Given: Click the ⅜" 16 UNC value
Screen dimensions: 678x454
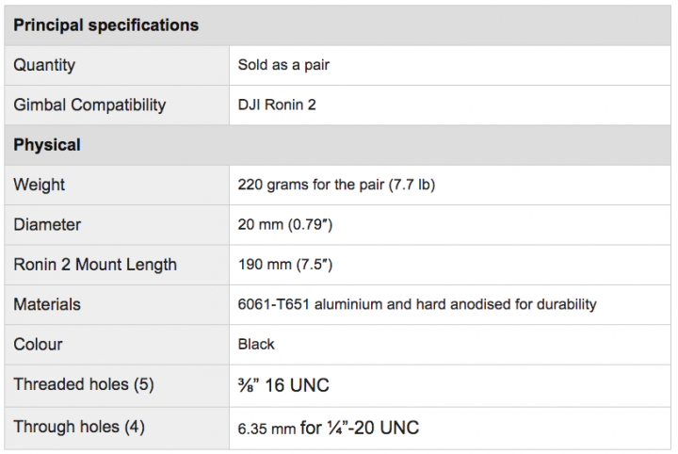Looking at the screenshot, I should click(x=283, y=384).
